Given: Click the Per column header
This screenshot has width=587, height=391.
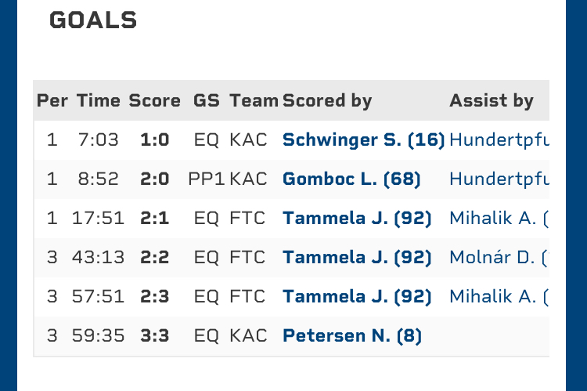Looking at the screenshot, I should [x=52, y=100].
